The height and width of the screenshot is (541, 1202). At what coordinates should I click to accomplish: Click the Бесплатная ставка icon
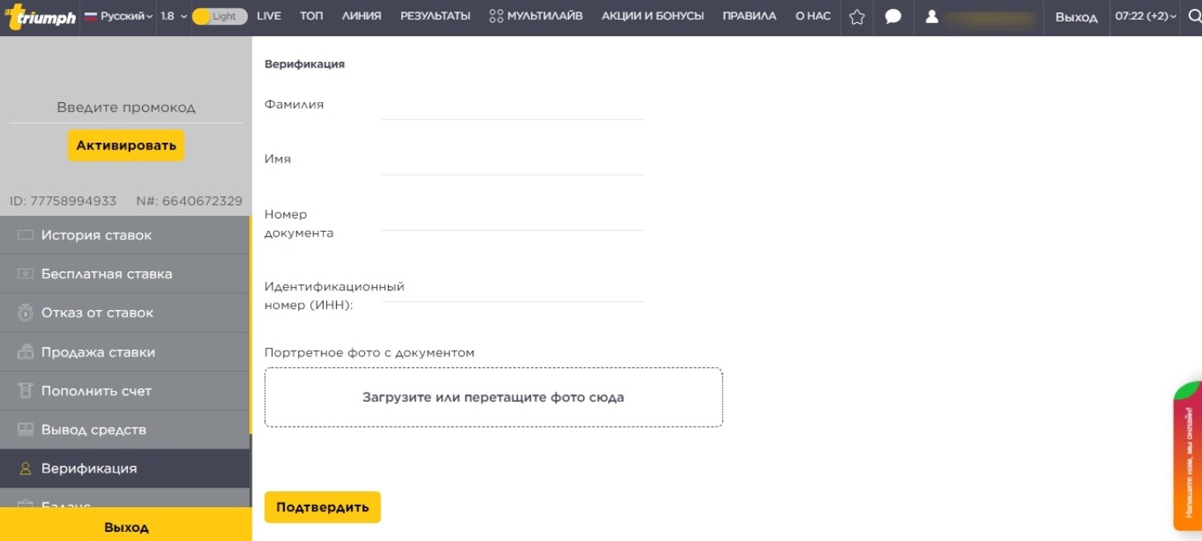[26, 274]
